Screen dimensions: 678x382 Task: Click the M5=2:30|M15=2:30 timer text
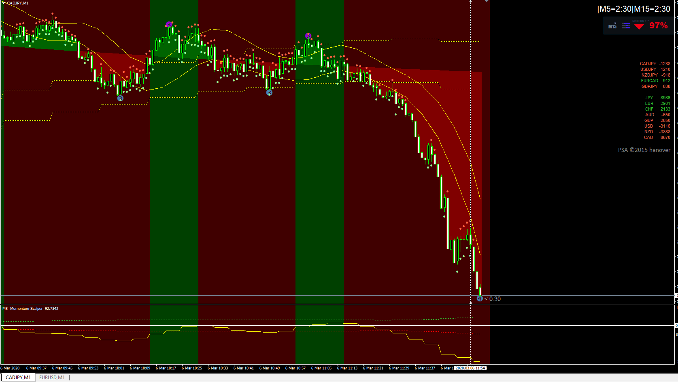[633, 9]
